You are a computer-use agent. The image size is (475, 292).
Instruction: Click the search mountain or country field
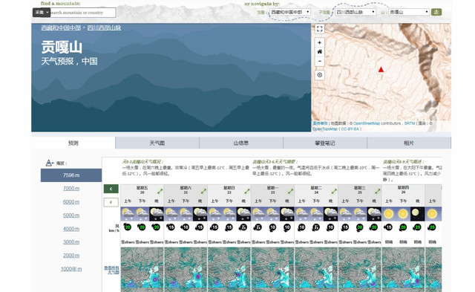82,13
